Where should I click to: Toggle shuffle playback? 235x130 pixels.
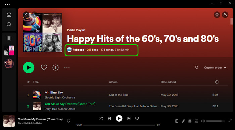(x=101, y=119)
